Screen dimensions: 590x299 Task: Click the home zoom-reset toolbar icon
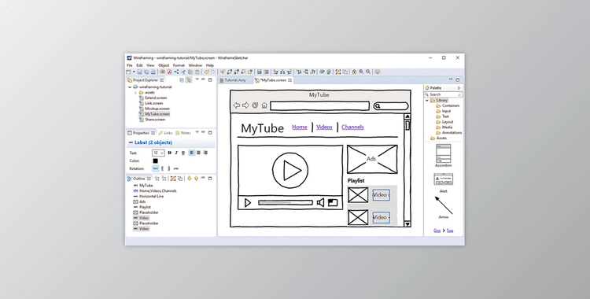pos(354,72)
